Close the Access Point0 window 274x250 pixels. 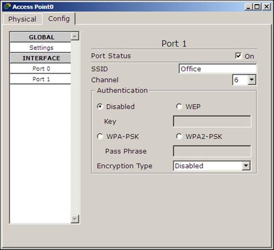[x=266, y=7]
